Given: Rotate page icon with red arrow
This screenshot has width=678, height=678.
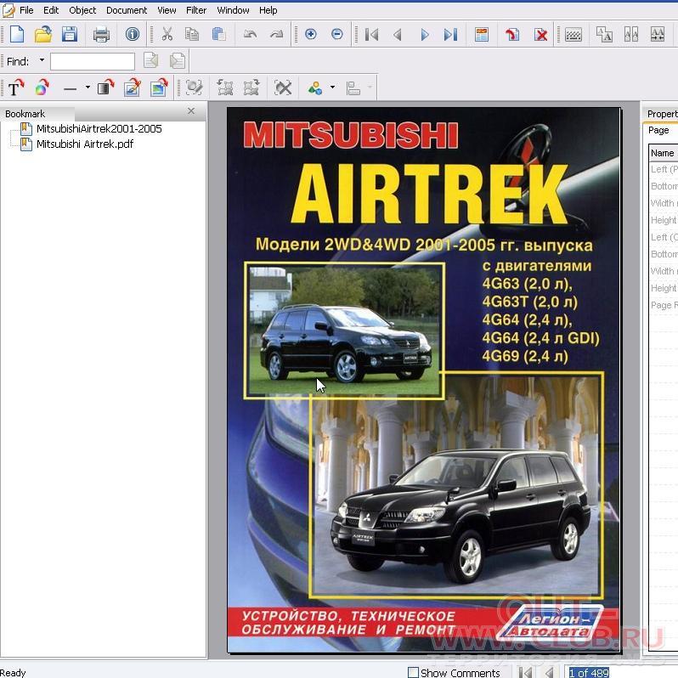Looking at the screenshot, I should click(512, 34).
